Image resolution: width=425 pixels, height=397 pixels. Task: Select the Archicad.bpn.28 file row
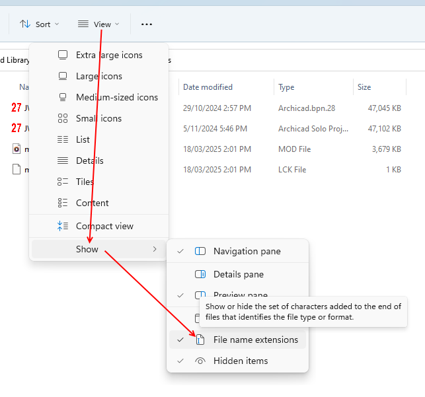(x=208, y=108)
